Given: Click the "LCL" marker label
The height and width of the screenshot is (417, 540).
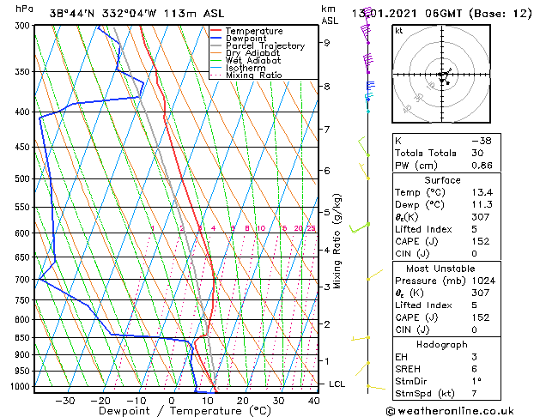Looking at the screenshot, I should (337, 384).
